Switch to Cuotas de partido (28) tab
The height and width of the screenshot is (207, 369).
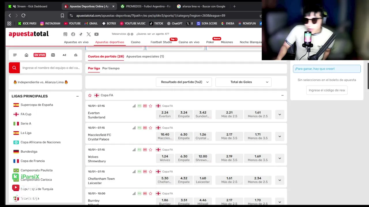(x=106, y=56)
